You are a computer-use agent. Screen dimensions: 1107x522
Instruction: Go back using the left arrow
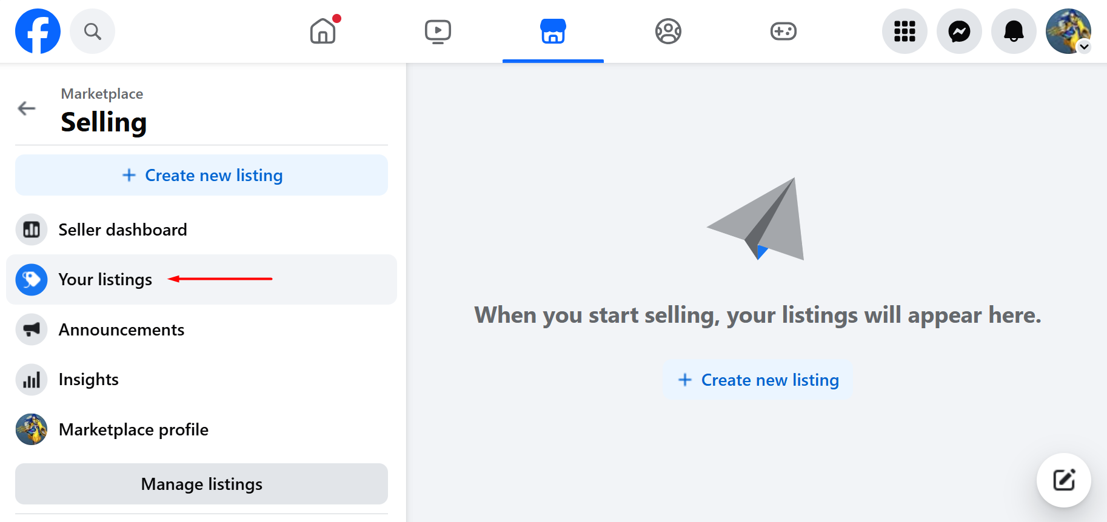[x=27, y=108]
